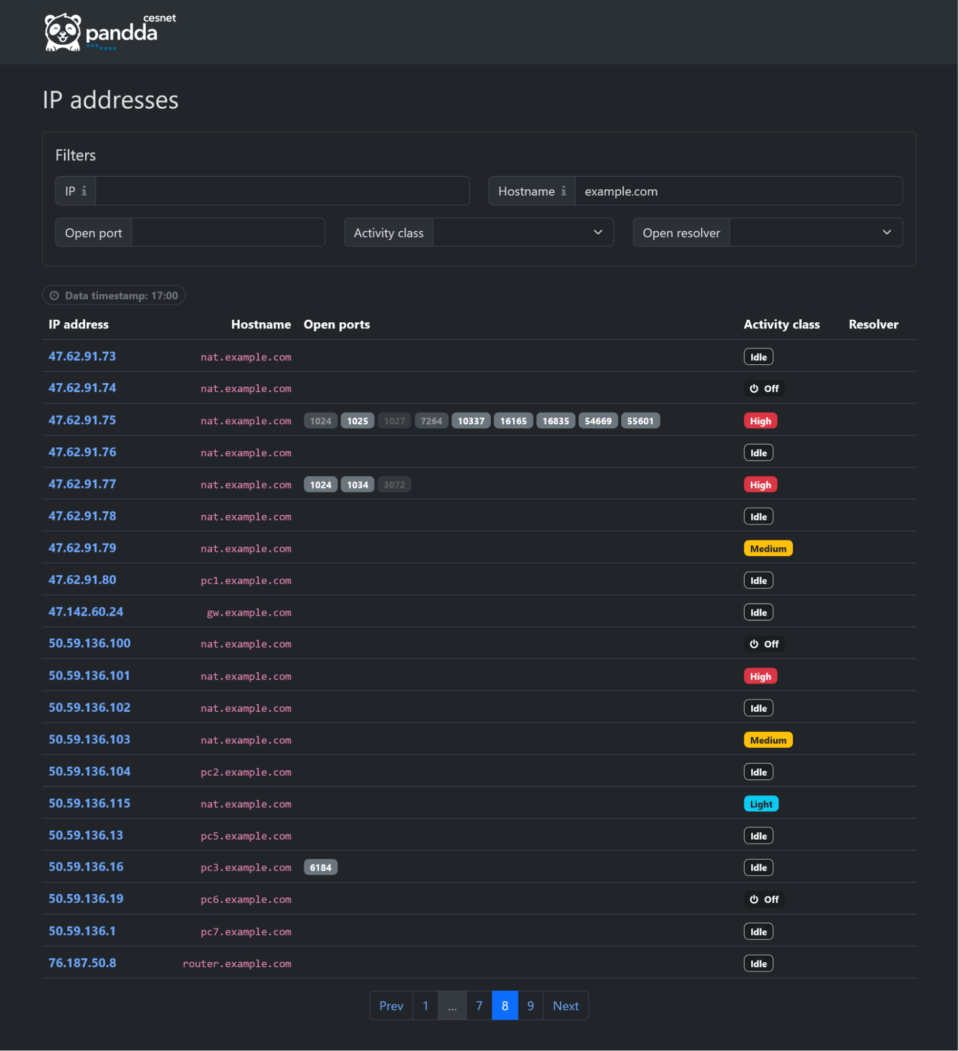Click the pandda panda logo

point(62,32)
